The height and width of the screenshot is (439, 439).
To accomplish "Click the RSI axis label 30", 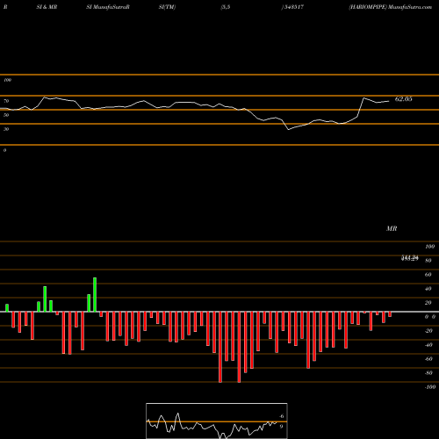I will 6,129.
